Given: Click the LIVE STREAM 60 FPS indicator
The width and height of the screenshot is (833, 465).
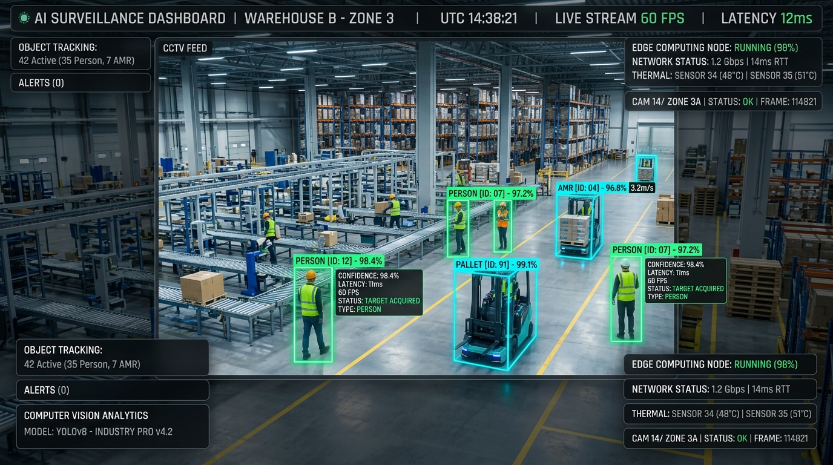Looking at the screenshot, I should click(619, 18).
